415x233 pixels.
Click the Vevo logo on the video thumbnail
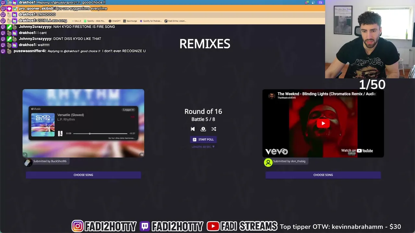pos(277,151)
